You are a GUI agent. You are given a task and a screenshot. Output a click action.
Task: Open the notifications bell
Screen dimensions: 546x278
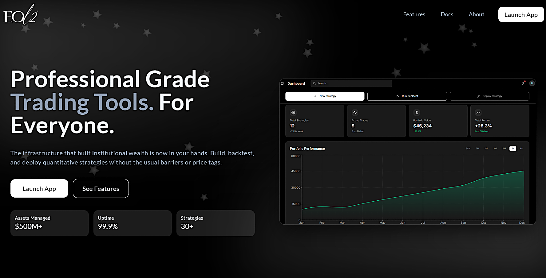[523, 83]
